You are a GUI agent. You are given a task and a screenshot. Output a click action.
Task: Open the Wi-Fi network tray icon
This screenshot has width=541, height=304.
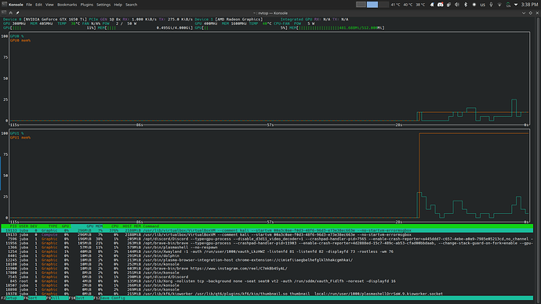tap(499, 5)
